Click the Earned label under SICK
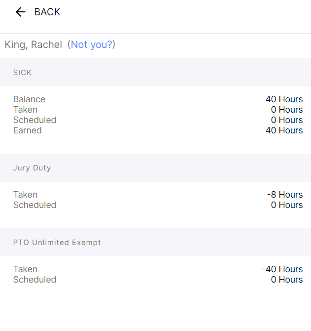This screenshot has width=311, height=331. pyautogui.click(x=28, y=130)
